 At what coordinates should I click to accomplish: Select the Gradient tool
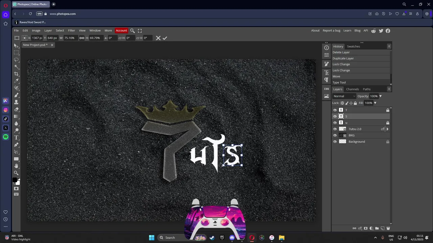click(x=16, y=116)
